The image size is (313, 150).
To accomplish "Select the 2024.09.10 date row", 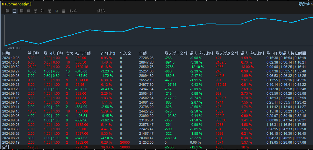I will [11, 111].
